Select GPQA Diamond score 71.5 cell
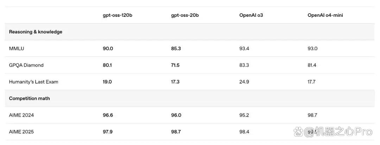Image resolution: width=380 pixels, height=145 pixels. [175, 65]
